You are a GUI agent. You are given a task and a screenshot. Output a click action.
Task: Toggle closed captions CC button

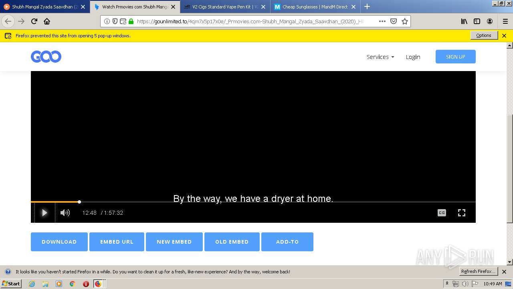pyautogui.click(x=442, y=213)
